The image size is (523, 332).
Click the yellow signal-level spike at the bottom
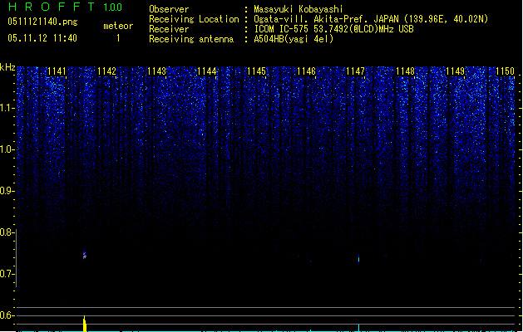pyautogui.click(x=85, y=324)
